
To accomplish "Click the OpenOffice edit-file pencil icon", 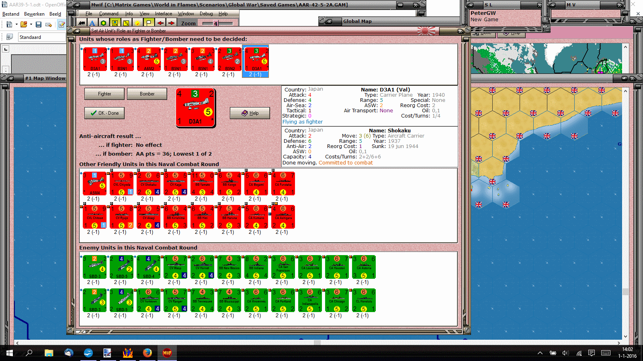I will 61,24.
